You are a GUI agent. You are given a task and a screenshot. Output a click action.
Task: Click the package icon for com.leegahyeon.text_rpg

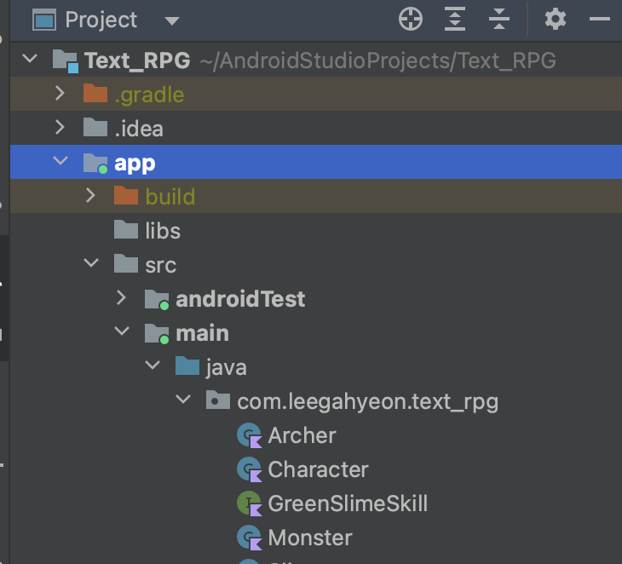(x=218, y=400)
